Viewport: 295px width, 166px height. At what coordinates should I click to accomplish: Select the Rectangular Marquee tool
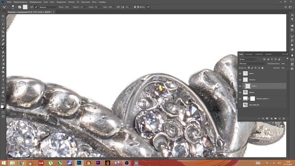point(3,20)
